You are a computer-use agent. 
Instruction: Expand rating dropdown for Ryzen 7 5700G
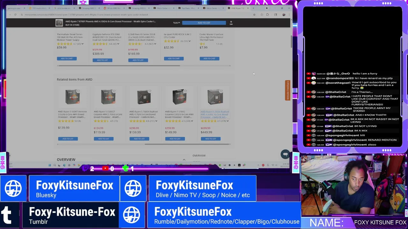[192, 121]
